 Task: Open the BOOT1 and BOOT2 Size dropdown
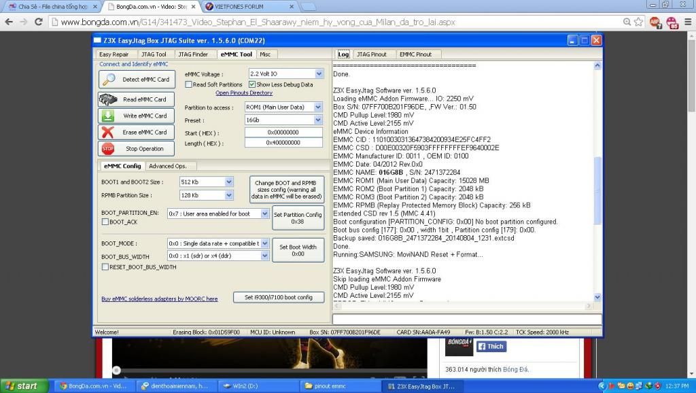tap(228, 182)
